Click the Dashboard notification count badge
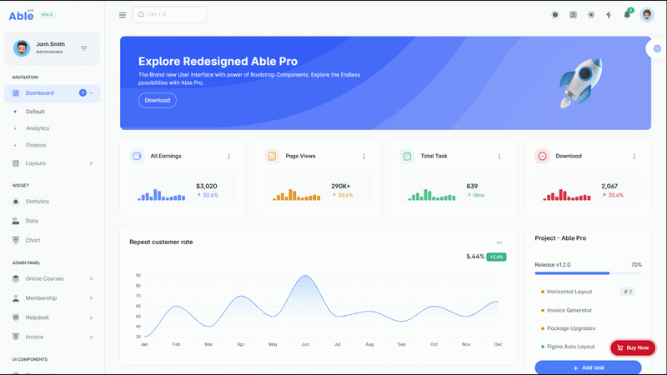The height and width of the screenshot is (375, 667). [x=83, y=93]
